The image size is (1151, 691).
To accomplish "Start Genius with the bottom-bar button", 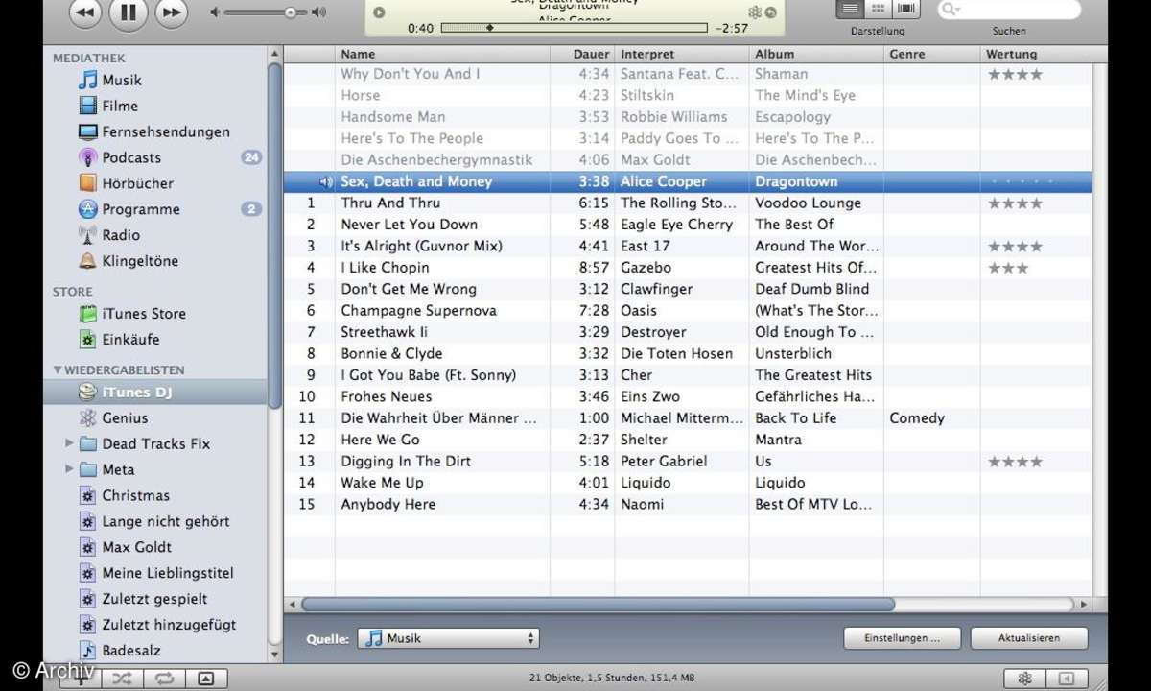I will [x=1025, y=678].
